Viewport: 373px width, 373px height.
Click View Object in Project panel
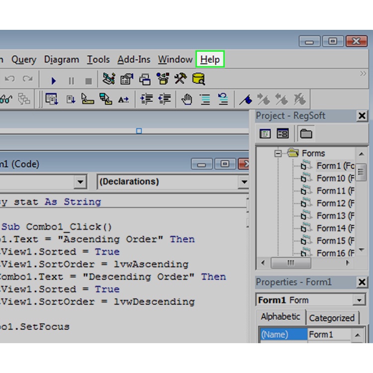pos(282,133)
